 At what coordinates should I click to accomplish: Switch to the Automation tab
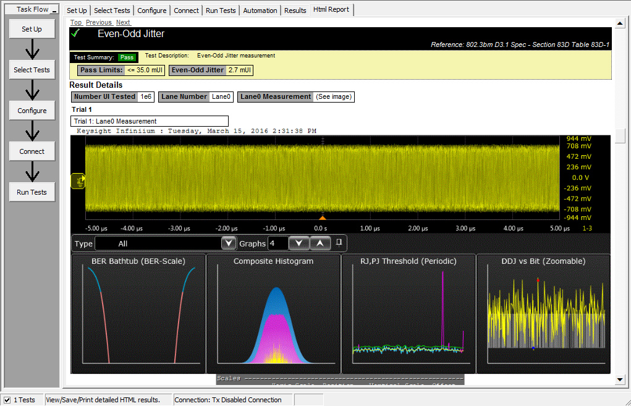click(x=260, y=11)
